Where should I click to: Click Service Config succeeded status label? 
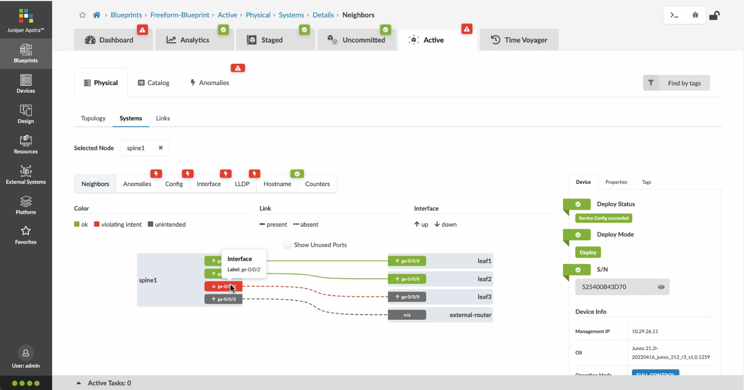coord(603,218)
